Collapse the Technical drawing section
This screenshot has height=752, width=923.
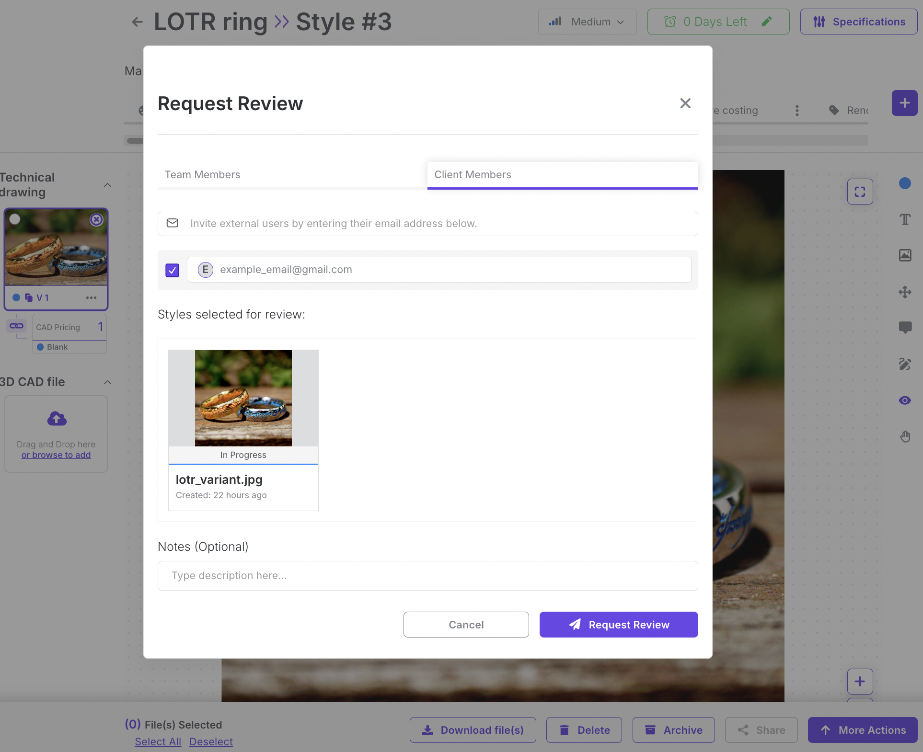pos(107,185)
